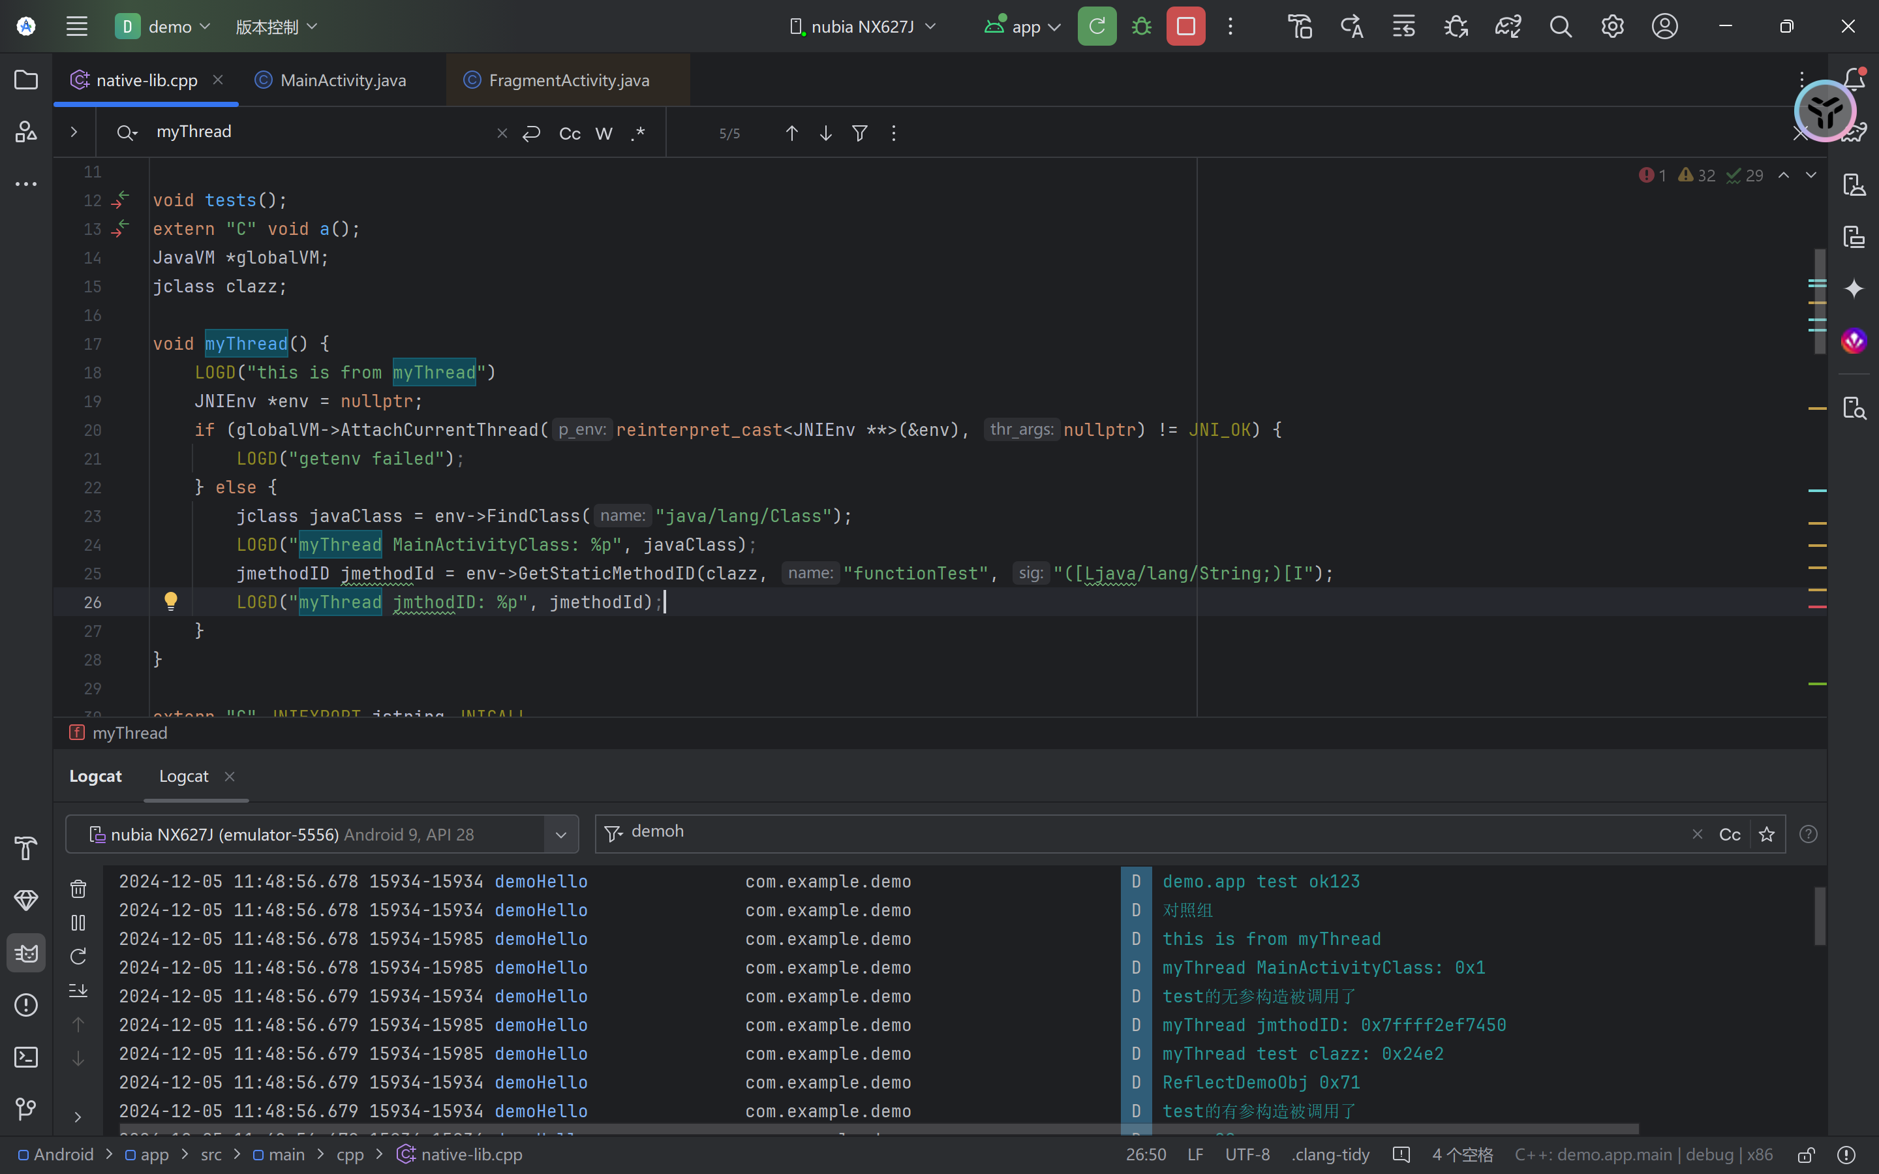Restart logcat with circular arrow icon
Viewport: 1879px width, 1174px height.
tap(78, 957)
